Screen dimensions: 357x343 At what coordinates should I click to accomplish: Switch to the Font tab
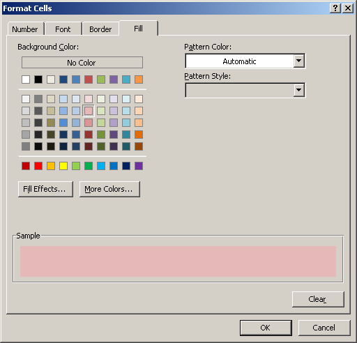[63, 29]
